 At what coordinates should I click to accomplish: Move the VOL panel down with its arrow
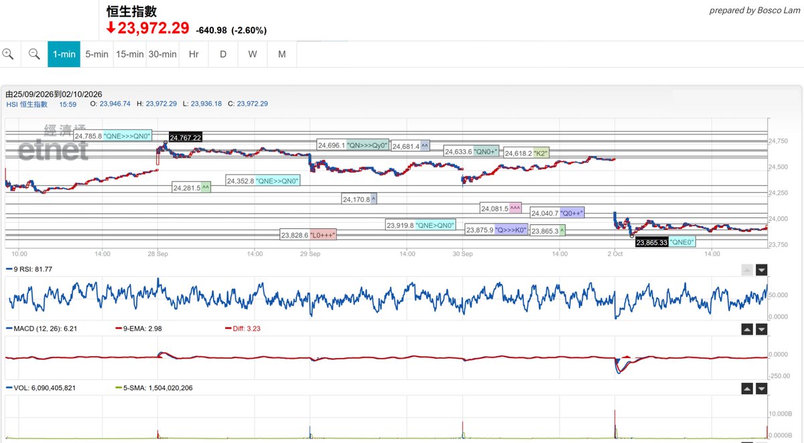[762, 389]
